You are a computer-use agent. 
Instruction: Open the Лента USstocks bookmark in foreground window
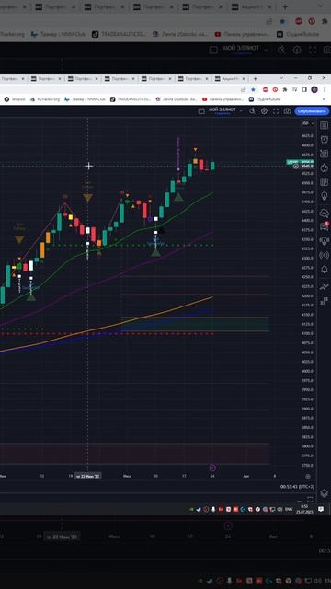177,99
